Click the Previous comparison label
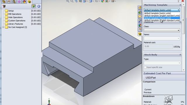This screenshot has width=187, height=105. point(147,92)
